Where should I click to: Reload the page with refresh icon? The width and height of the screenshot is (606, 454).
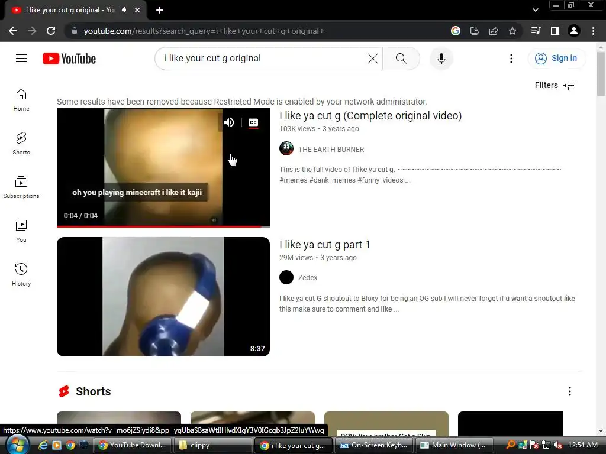(51, 31)
